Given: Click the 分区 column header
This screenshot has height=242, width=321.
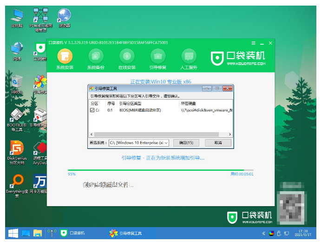Looking at the screenshot, I should [x=97, y=103].
